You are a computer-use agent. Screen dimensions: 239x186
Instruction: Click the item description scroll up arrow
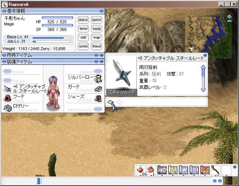click(203, 67)
